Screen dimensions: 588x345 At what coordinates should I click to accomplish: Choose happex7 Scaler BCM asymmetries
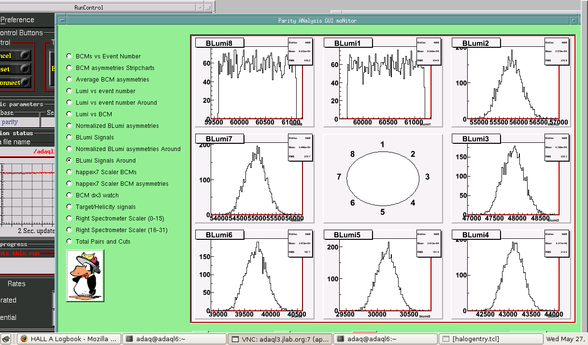click(70, 184)
